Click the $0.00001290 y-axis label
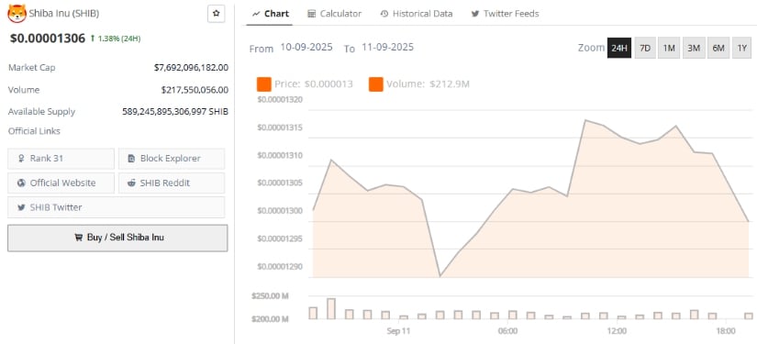 280,266
